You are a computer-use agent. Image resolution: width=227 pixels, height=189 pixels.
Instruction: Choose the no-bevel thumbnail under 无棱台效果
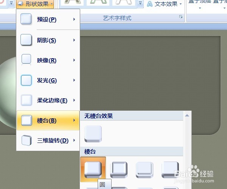(x=93, y=134)
